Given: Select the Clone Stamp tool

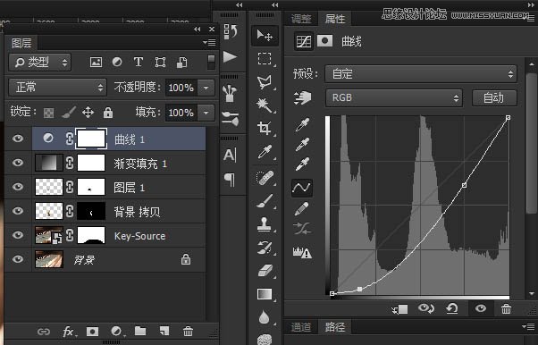Looking at the screenshot, I should click(265, 224).
